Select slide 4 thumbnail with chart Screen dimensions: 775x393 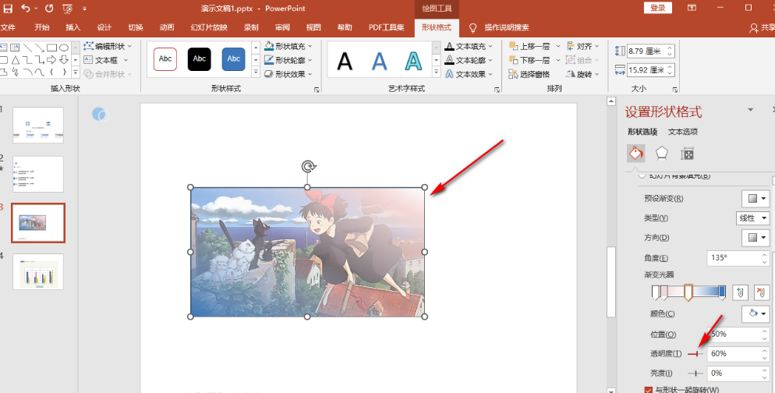[x=38, y=271]
